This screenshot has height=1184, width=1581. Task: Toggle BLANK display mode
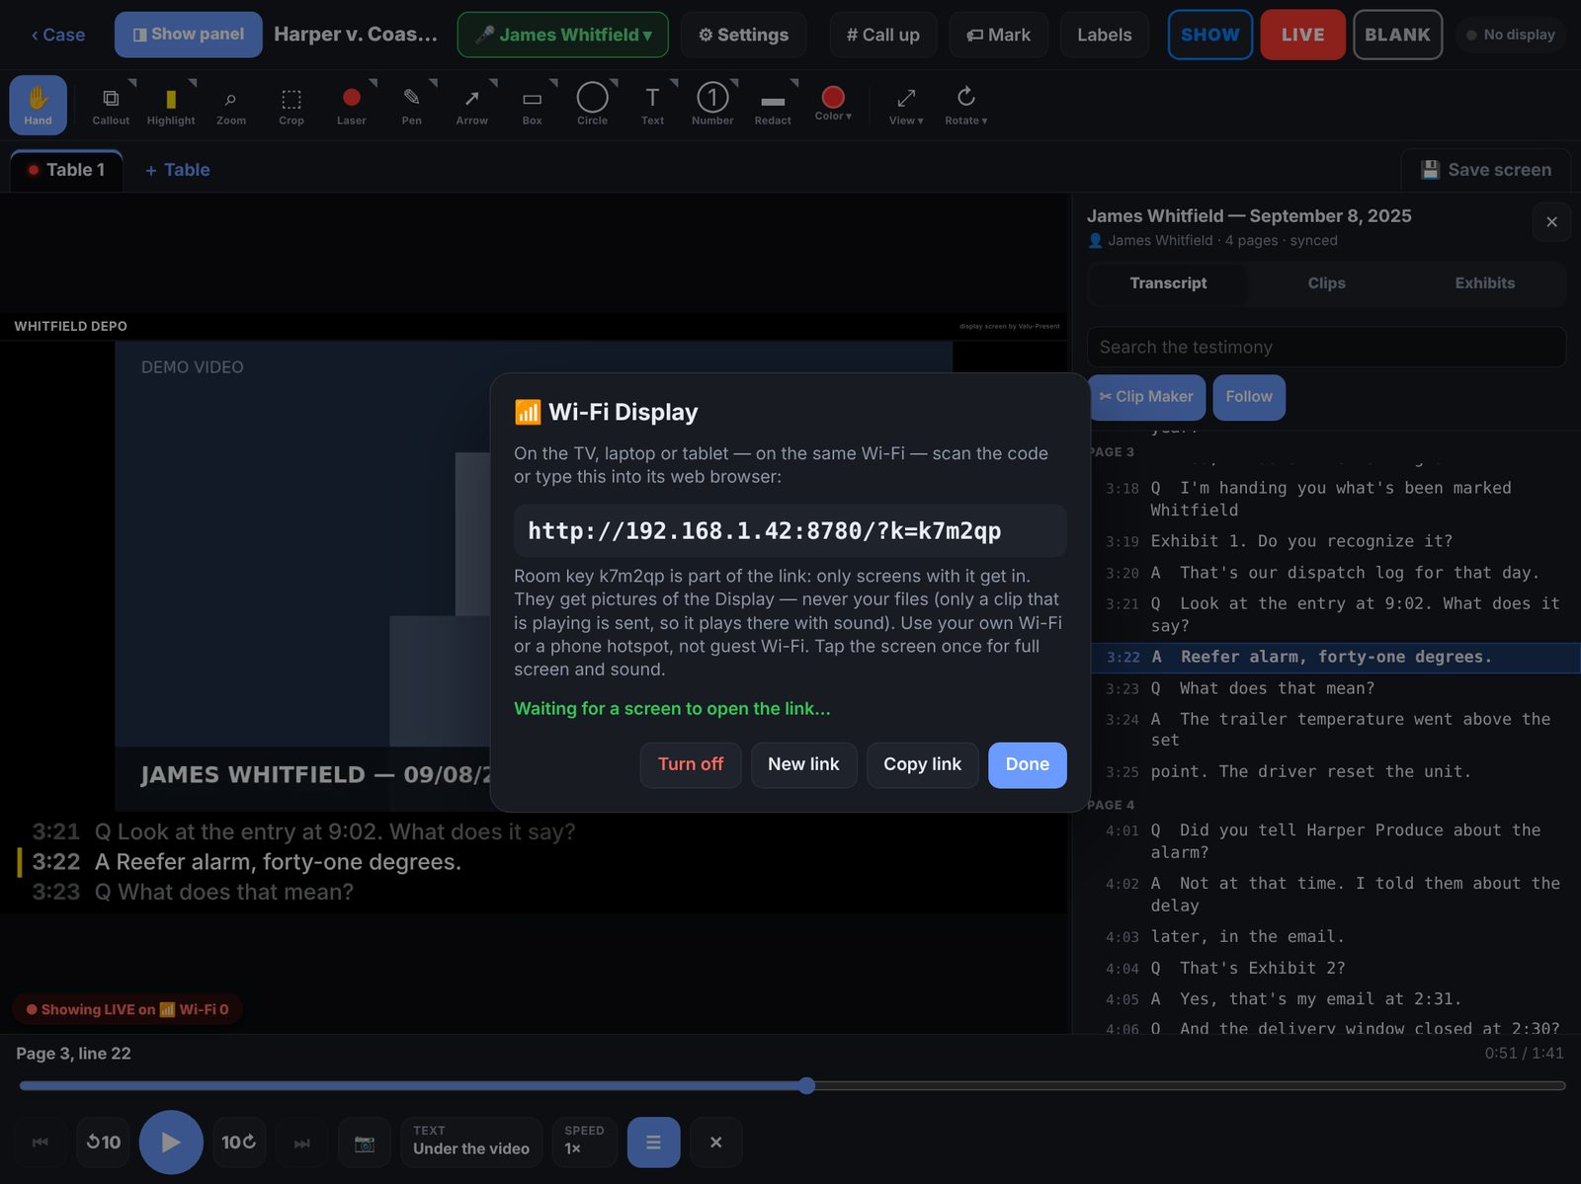pyautogui.click(x=1397, y=35)
